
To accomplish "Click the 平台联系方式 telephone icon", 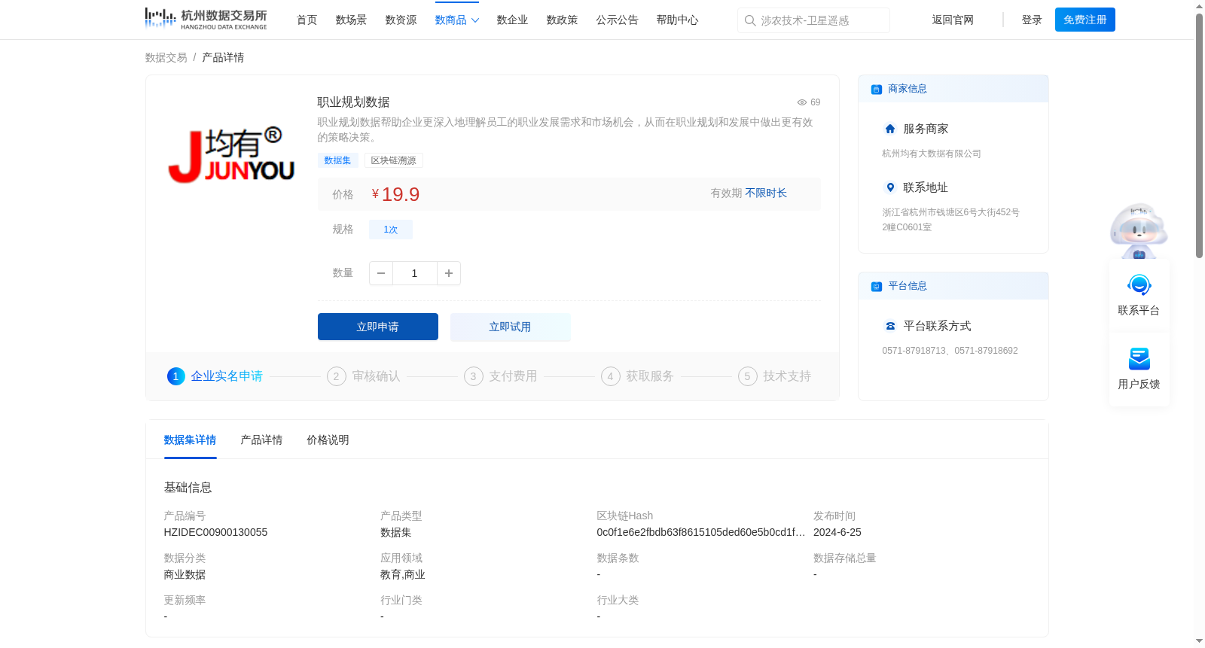I will click(x=890, y=326).
